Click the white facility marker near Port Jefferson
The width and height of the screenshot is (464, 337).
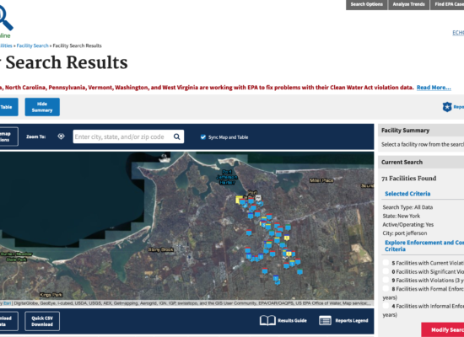[258, 198]
